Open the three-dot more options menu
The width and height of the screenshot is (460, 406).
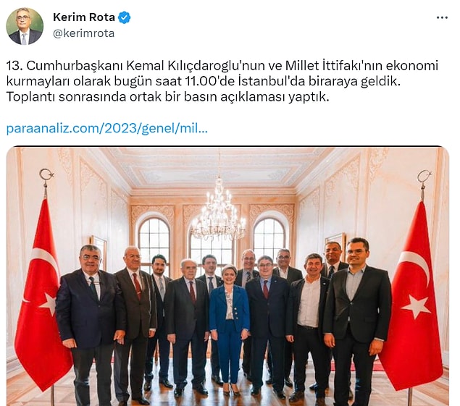(x=442, y=18)
